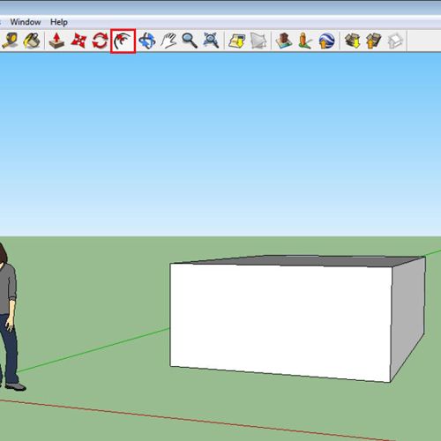Preview the model in Google Earth
The image size is (441, 441).
point(326,41)
